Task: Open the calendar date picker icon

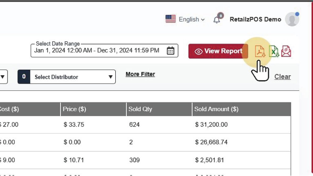Action: click(171, 51)
